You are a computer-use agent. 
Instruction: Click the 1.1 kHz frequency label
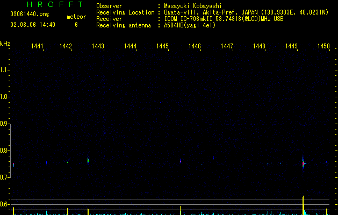pyautogui.click(x=4, y=70)
